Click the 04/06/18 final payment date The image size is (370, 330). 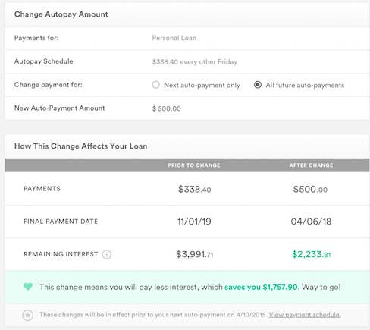coord(311,222)
